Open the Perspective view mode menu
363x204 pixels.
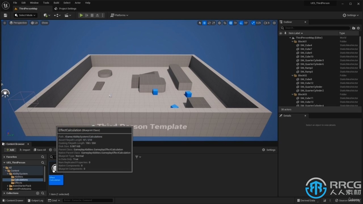pyautogui.click(x=18, y=23)
